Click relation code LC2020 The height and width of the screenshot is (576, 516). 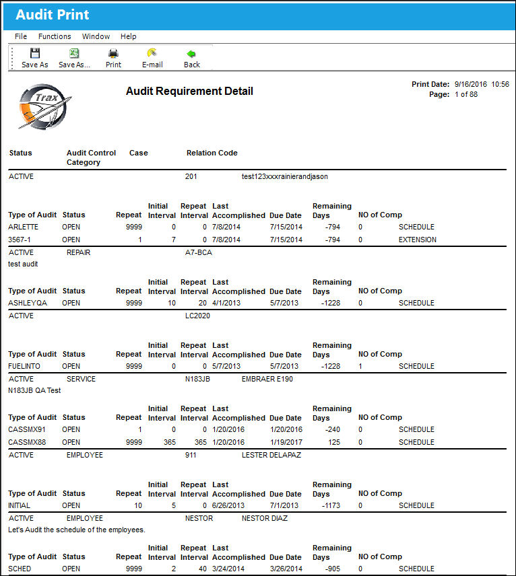point(197,316)
